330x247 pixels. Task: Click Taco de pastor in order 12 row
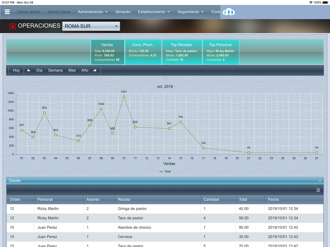[x=130, y=218]
